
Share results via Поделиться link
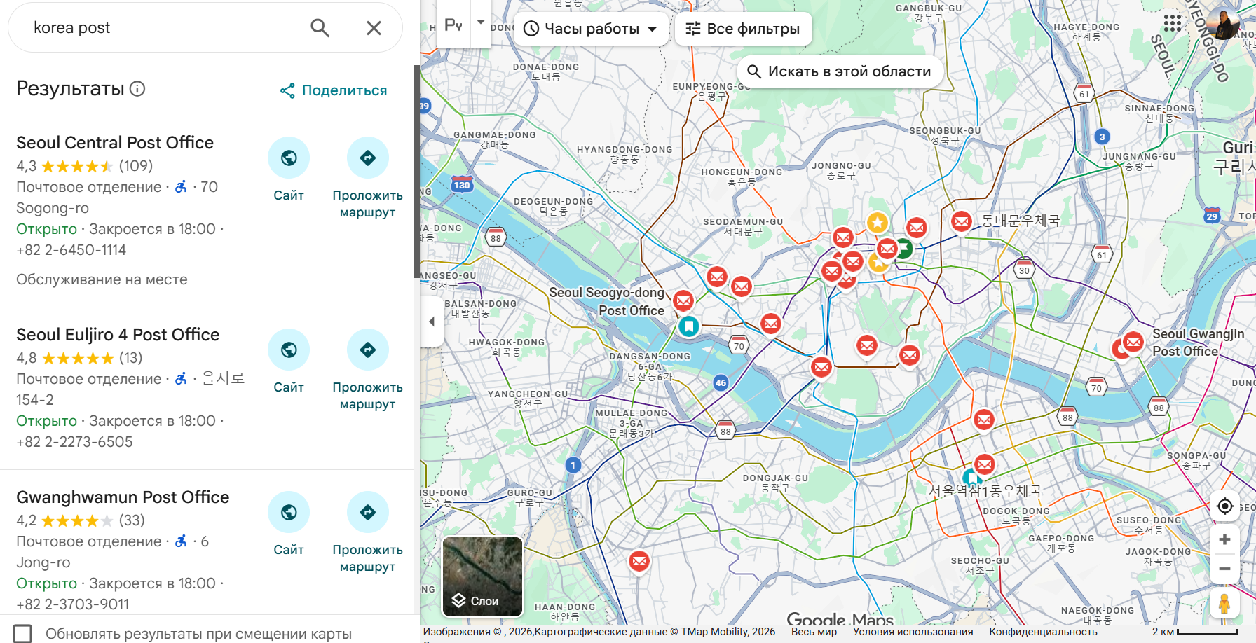[x=334, y=90]
